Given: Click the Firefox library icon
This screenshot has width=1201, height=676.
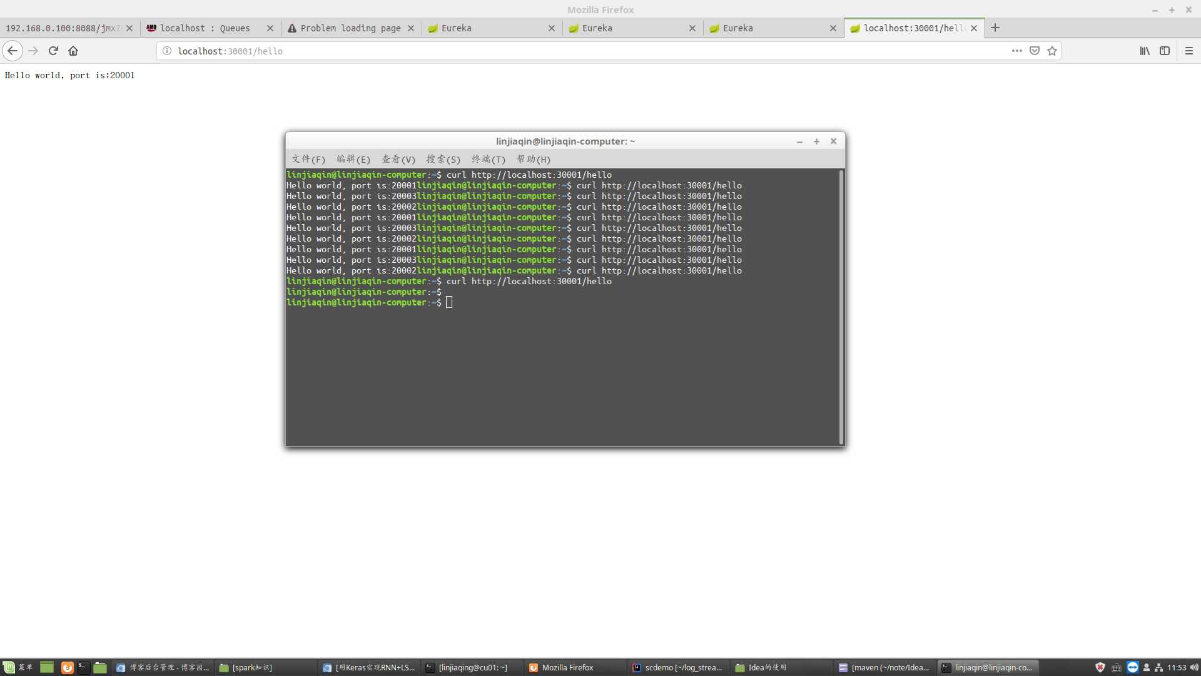Looking at the screenshot, I should [x=1146, y=50].
